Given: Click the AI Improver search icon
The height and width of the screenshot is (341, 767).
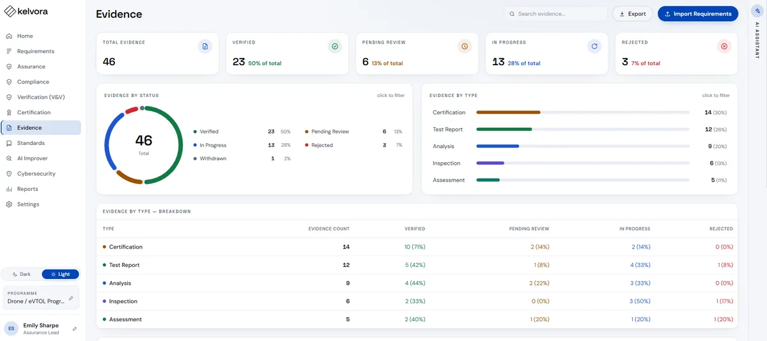Looking at the screenshot, I should [x=9, y=158].
